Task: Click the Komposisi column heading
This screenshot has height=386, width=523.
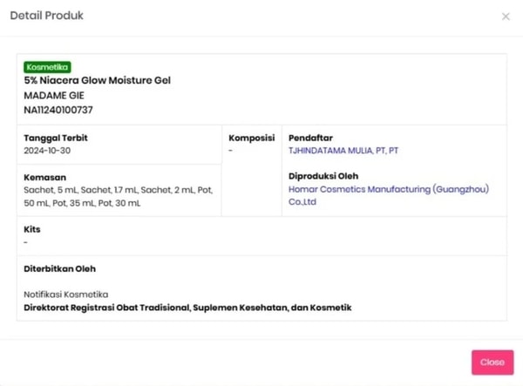Action: tap(252, 138)
